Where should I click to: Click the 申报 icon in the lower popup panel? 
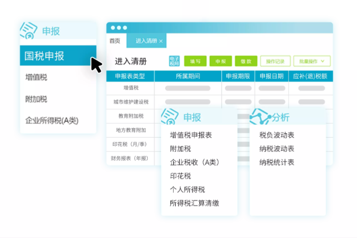click(x=169, y=117)
